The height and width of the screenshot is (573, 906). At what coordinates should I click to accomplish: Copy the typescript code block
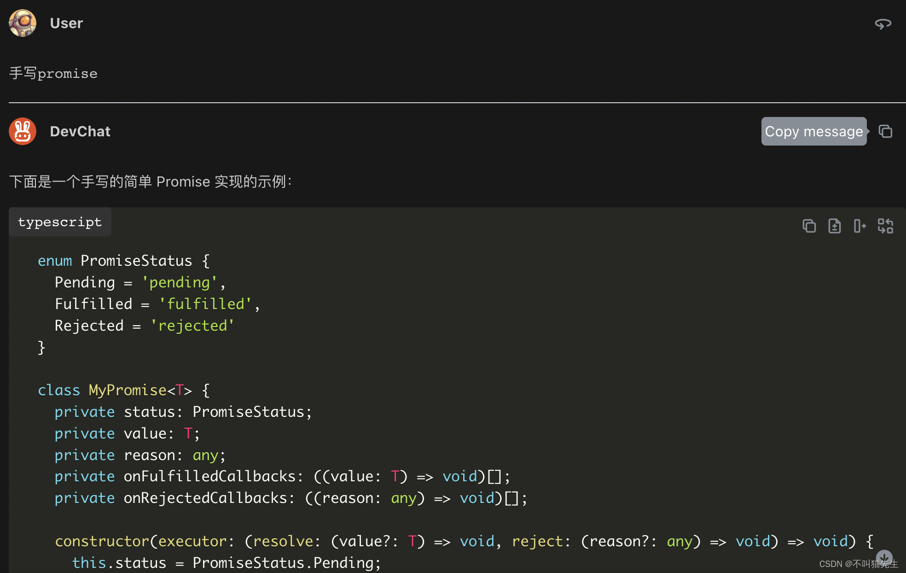click(809, 226)
